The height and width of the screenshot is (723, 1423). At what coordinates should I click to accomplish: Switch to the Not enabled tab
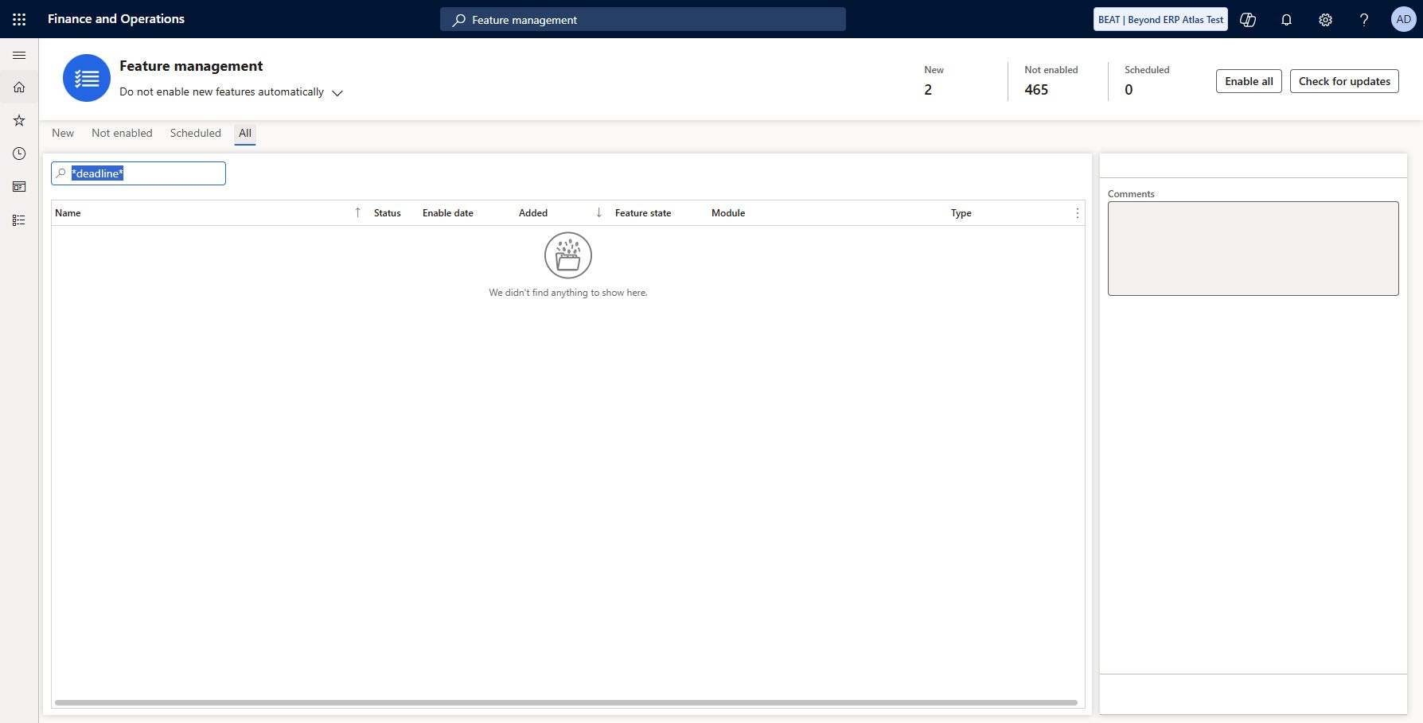pos(122,133)
